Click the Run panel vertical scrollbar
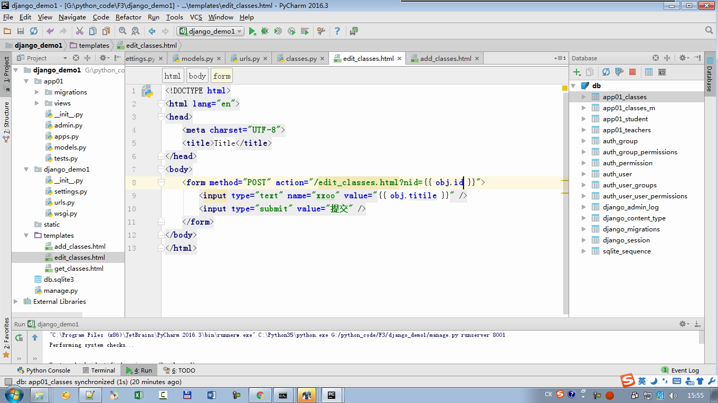Screen dimensions: 718x403 (x=702, y=337)
